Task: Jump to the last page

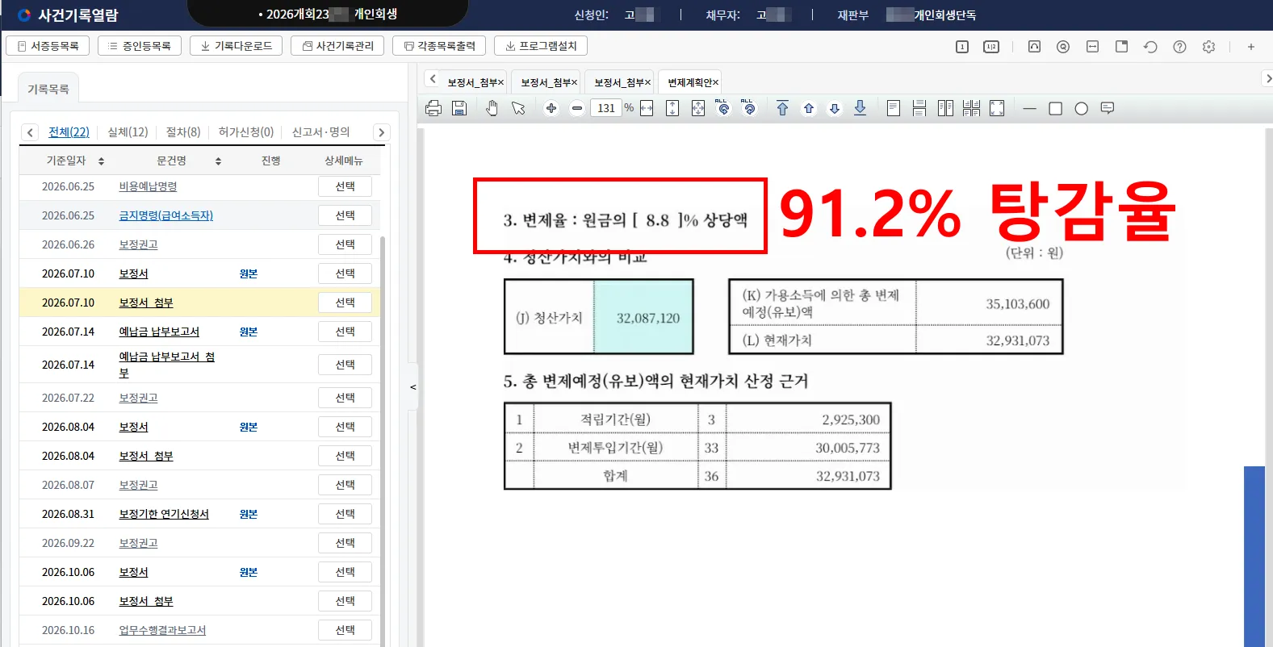Action: (x=861, y=108)
